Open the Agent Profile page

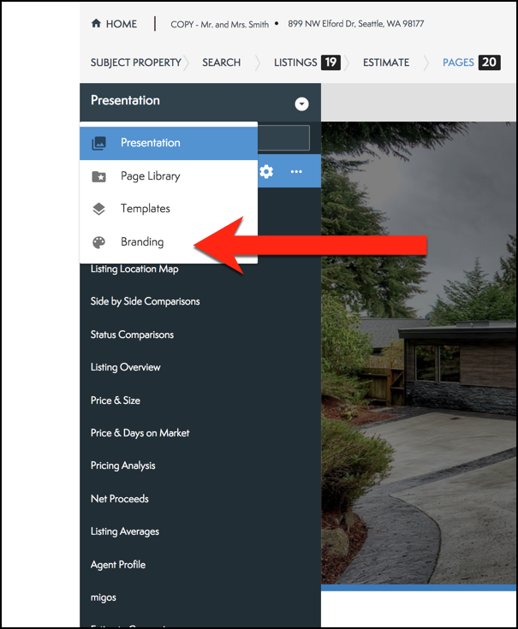point(118,565)
